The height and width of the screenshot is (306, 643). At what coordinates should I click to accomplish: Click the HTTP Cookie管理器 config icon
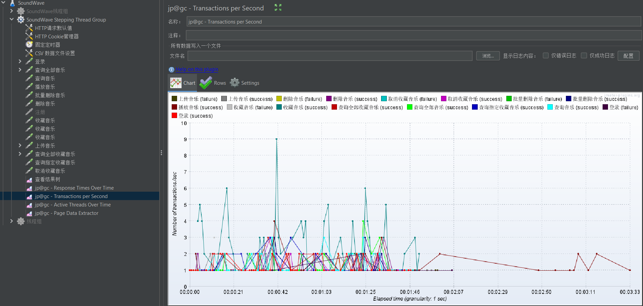coord(29,36)
